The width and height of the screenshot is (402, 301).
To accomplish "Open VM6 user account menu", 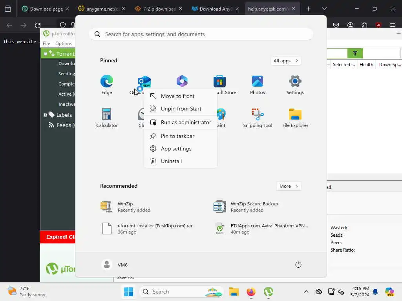I will point(115,265).
